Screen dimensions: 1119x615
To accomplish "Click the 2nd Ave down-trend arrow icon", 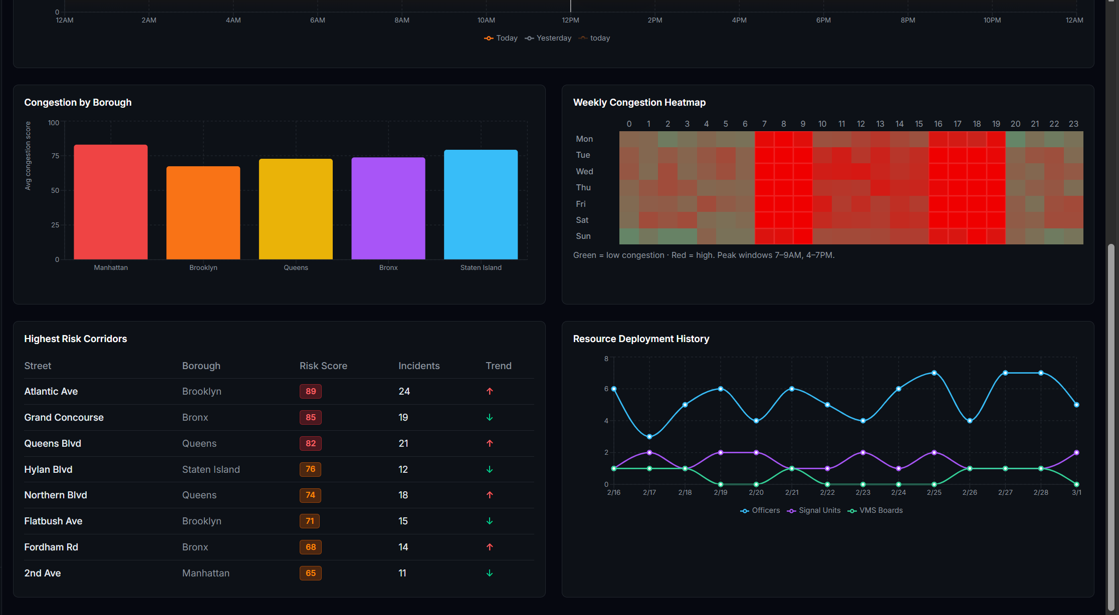I will (490, 573).
